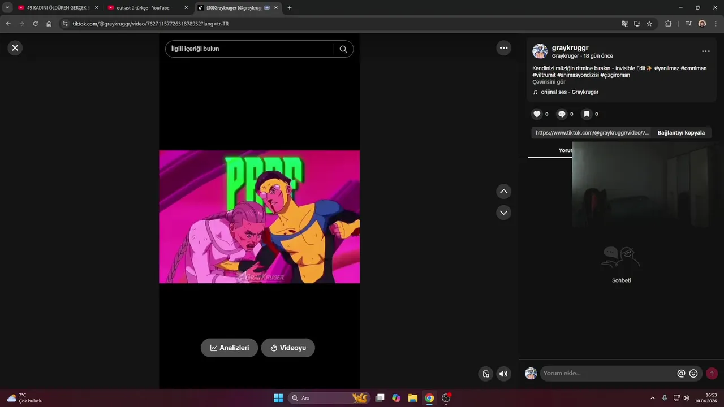Focus the 'İlgili içeriği bulun' search field
Screen dimensions: 724x407
(251, 49)
